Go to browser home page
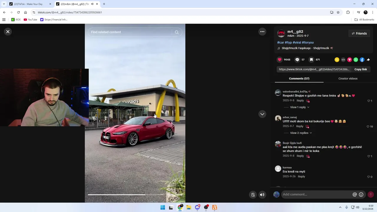The width and height of the screenshot is (377, 212). [x=26, y=12]
